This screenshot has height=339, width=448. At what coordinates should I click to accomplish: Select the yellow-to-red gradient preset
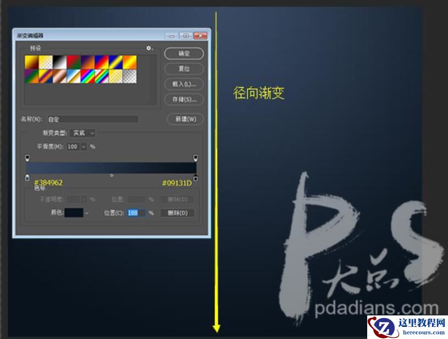(31, 61)
